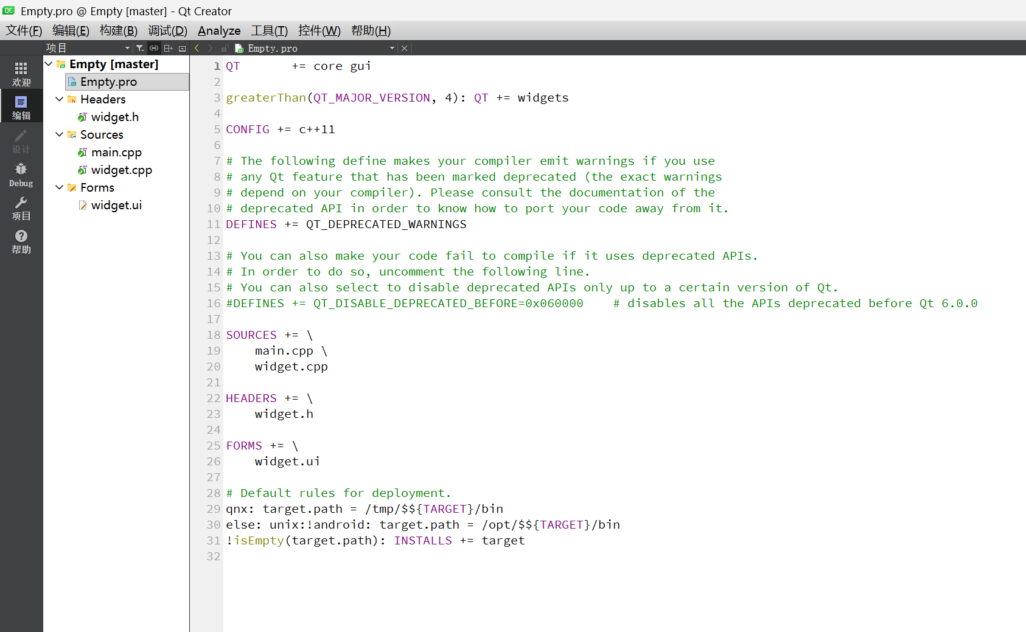Collapse the Sources folder
Viewport: 1026px width, 632px height.
click(59, 134)
